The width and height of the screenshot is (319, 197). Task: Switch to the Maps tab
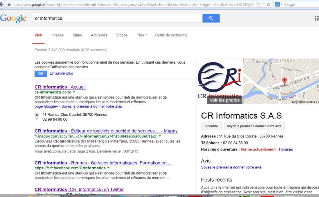click(77, 35)
